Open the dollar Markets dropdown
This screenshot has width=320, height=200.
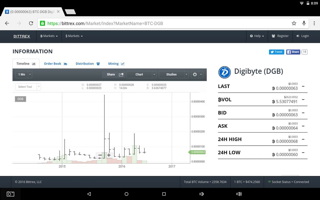pos(74,36)
